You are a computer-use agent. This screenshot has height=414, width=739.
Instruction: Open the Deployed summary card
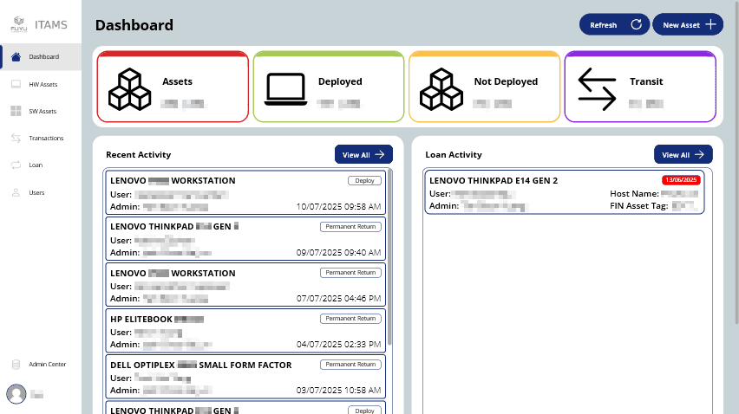click(x=329, y=87)
